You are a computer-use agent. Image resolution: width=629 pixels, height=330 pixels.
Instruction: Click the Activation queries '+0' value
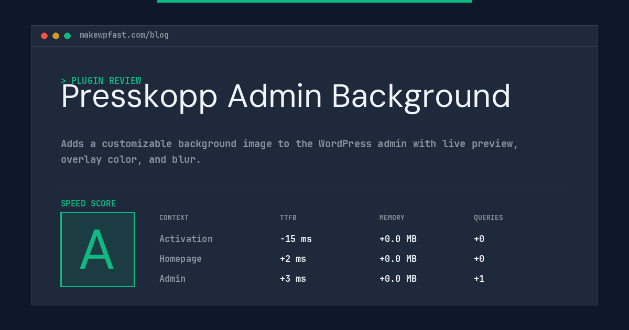click(479, 239)
